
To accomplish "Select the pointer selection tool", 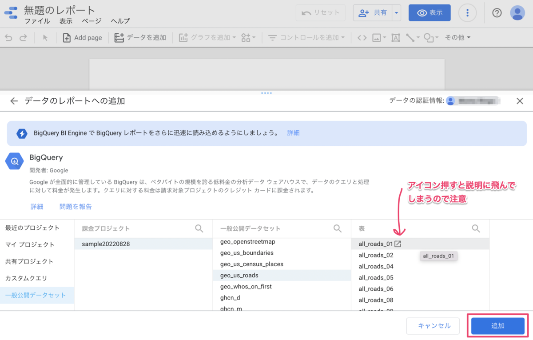I will (45, 38).
